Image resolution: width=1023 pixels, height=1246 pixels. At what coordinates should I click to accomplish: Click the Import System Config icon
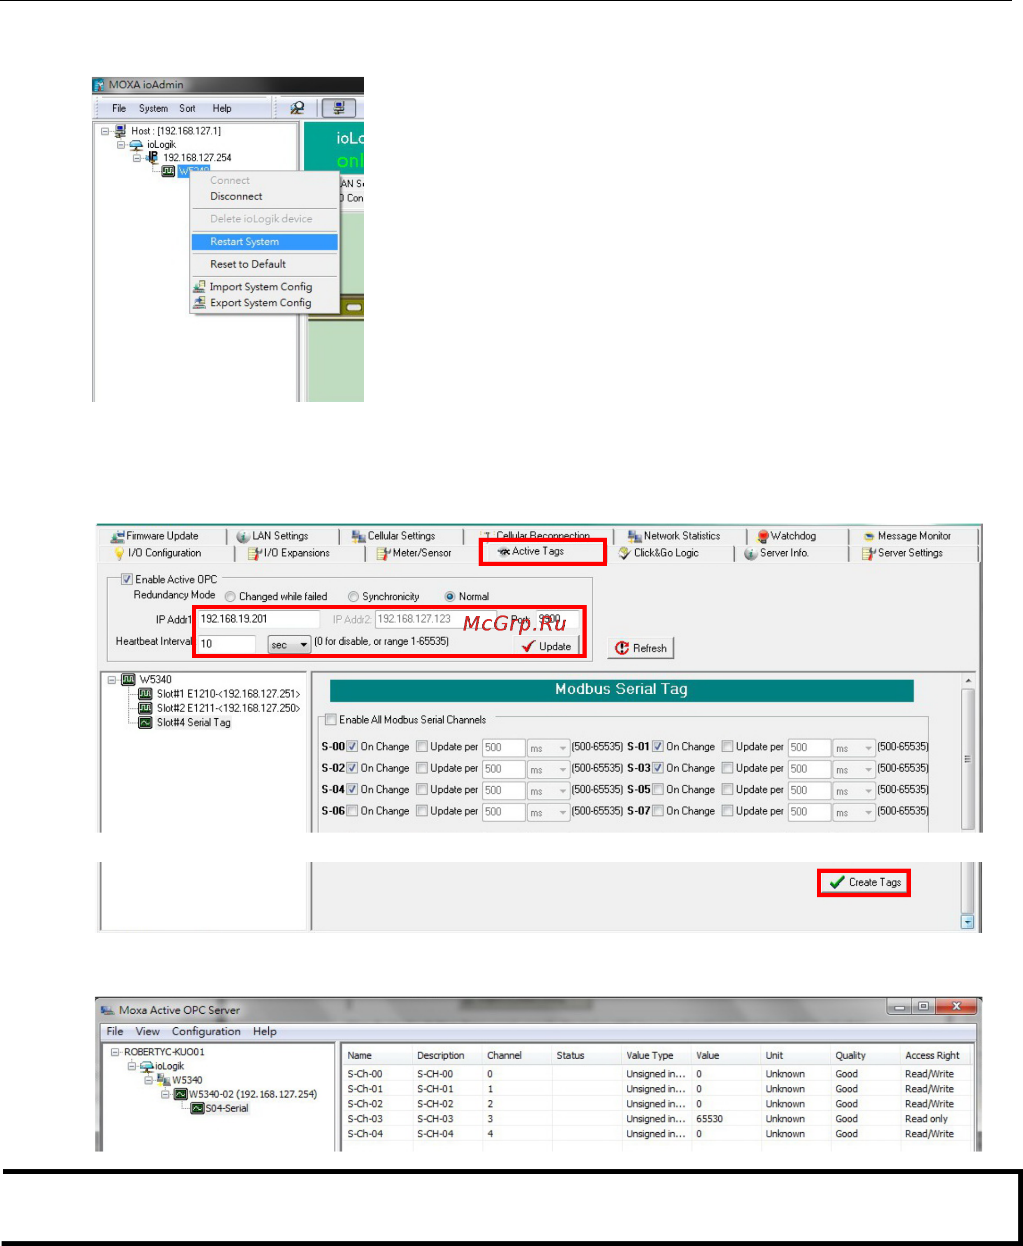tap(199, 287)
